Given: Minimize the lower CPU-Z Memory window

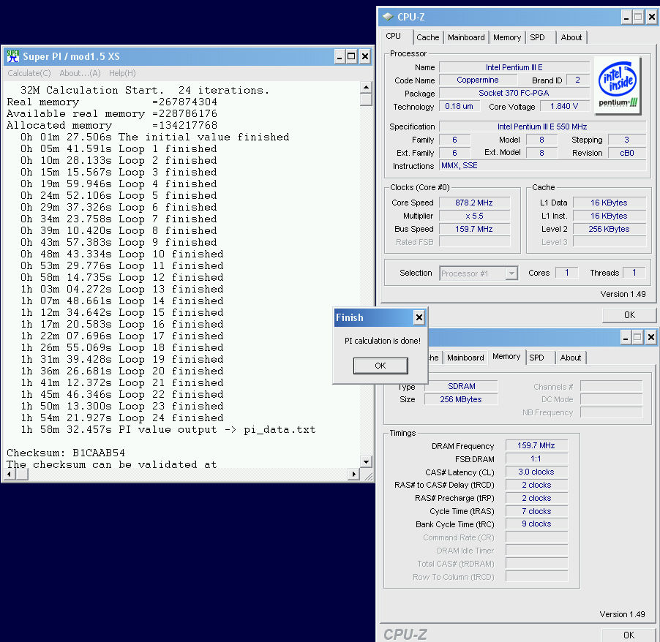Looking at the screenshot, I should (626, 337).
